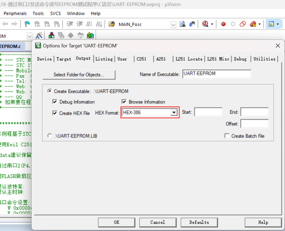This screenshot has width=285, height=231.
Task: Click the Defaults button
Action: point(199,222)
